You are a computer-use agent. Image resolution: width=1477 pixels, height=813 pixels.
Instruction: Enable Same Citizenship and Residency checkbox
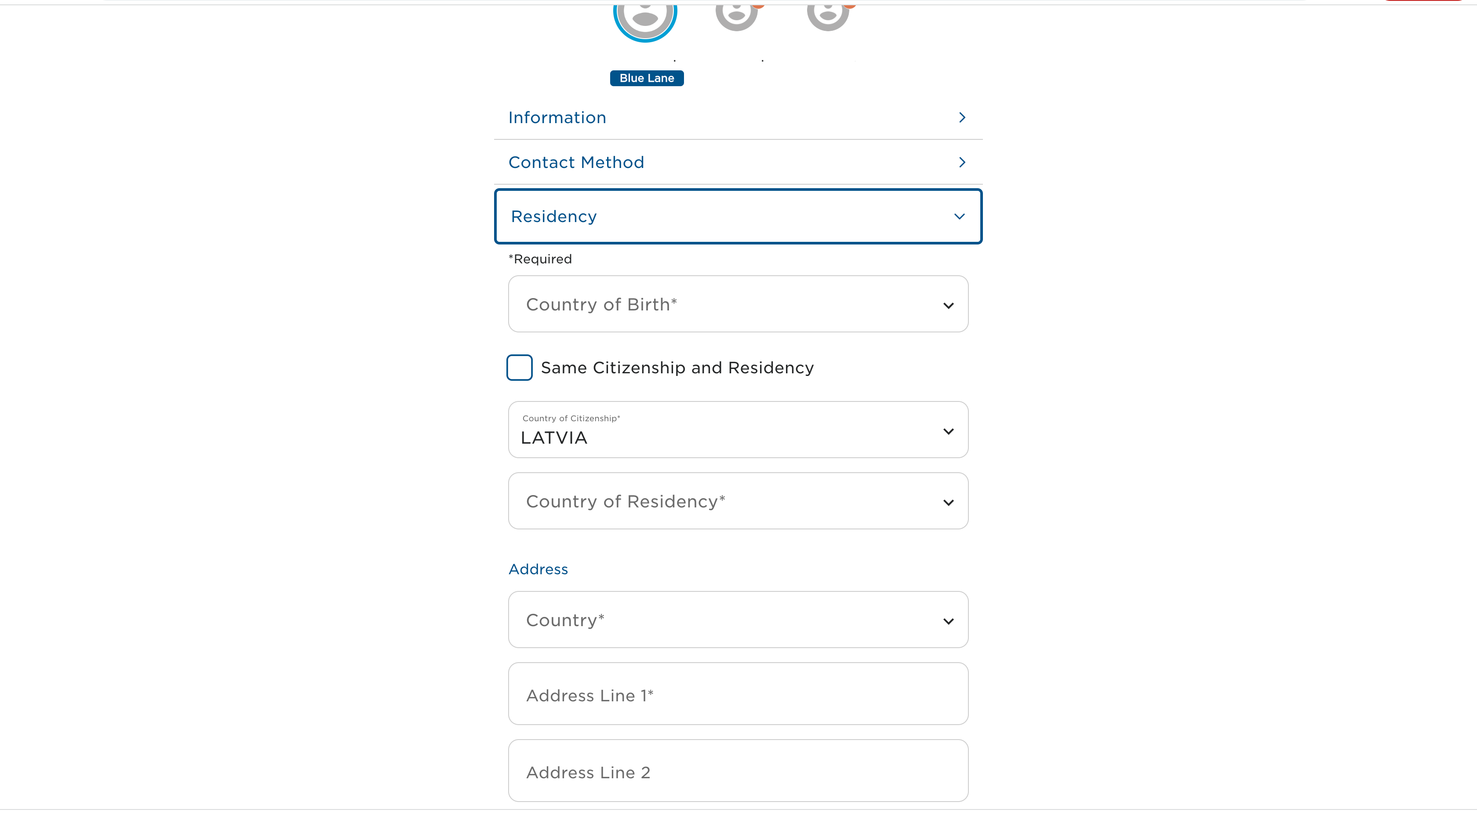point(519,368)
